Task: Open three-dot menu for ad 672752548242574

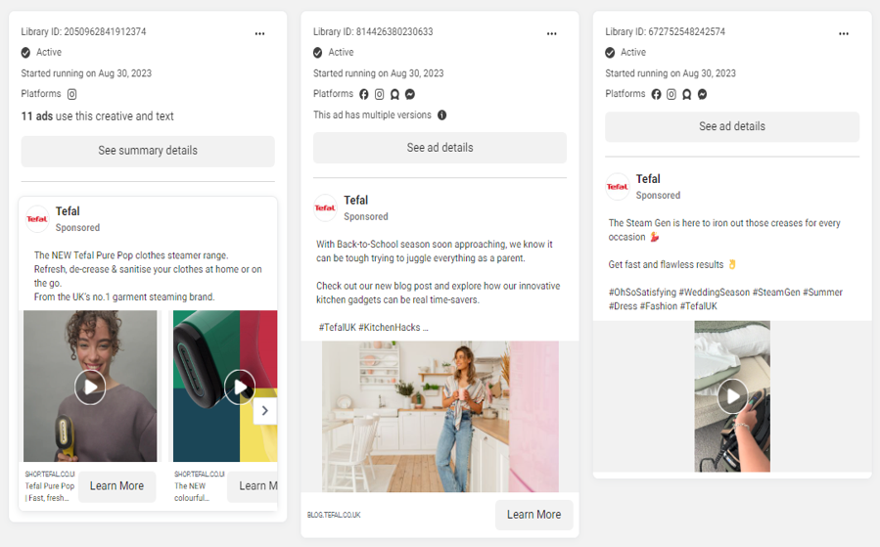Action: point(844,33)
